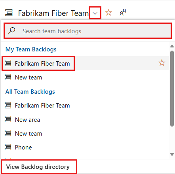Screen dimensions: 175x174
Task: Toggle favorite star on Fabrikam Fiber Team row
Action: tap(162, 63)
